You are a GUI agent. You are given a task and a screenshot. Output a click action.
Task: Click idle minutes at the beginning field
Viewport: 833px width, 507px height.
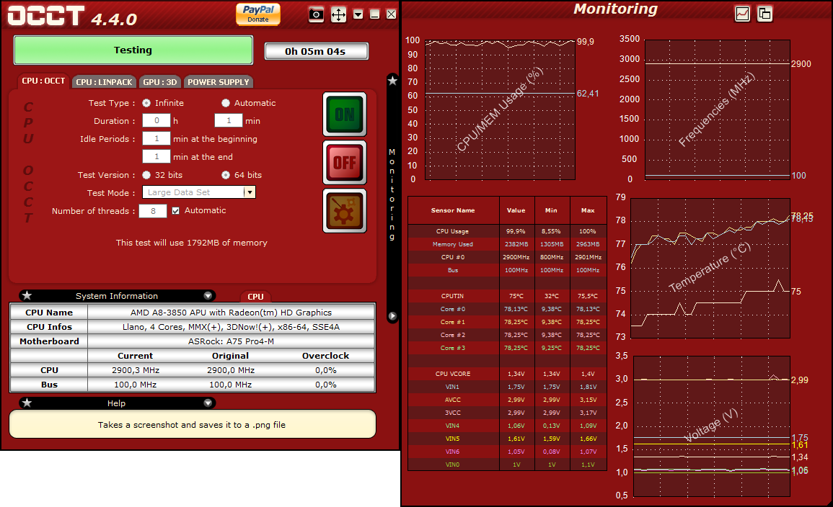tap(157, 139)
